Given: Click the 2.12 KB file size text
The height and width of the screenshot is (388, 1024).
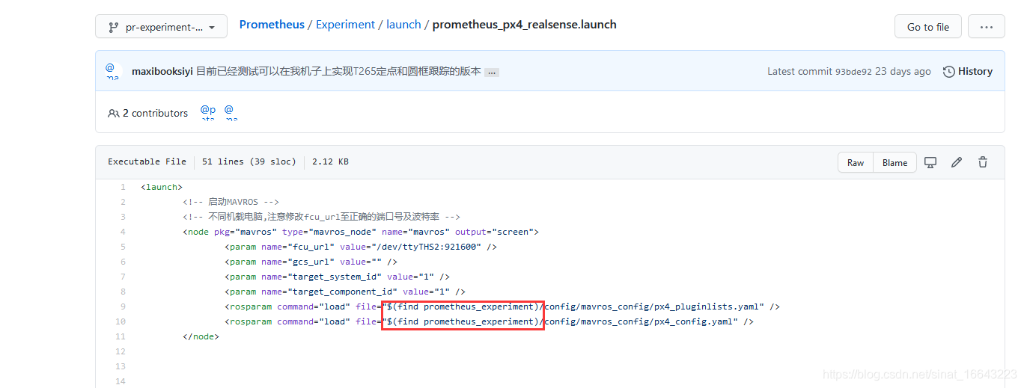Looking at the screenshot, I should tap(330, 161).
